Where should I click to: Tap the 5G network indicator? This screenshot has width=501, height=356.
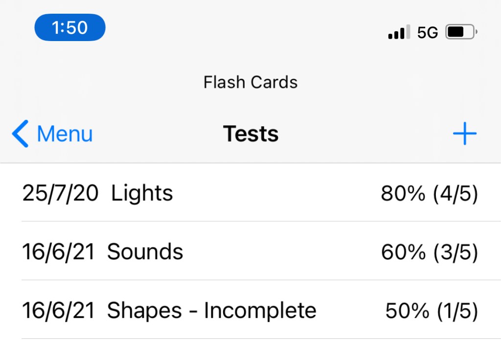428,33
